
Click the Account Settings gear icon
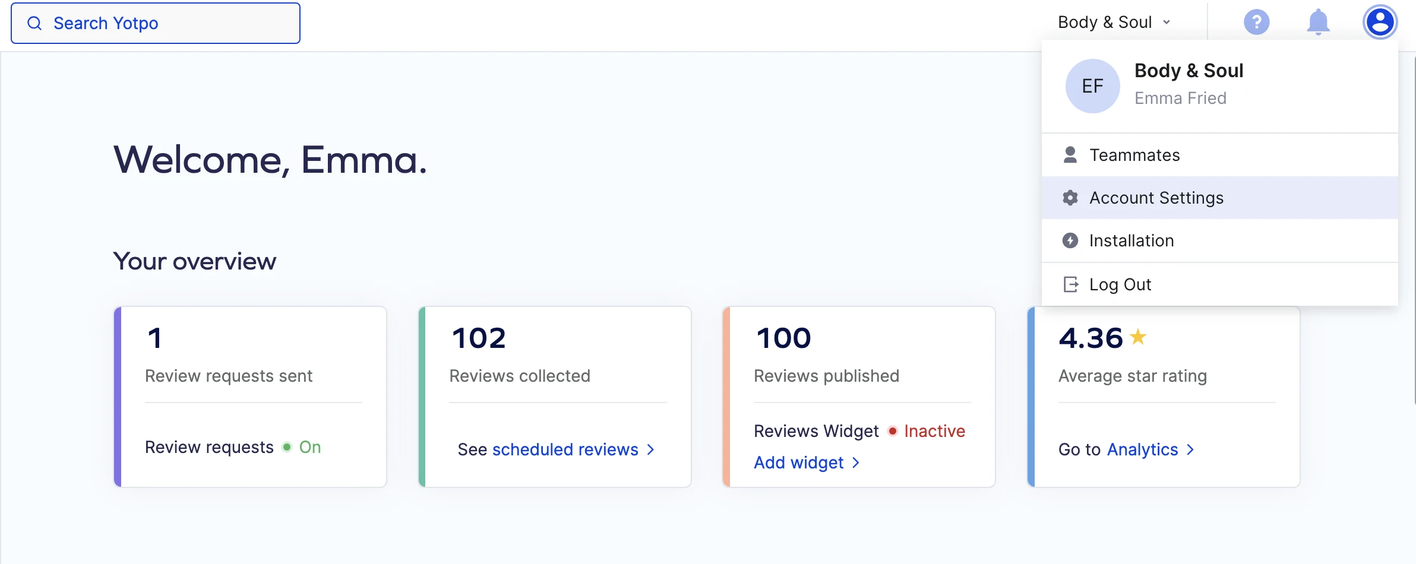coord(1070,198)
